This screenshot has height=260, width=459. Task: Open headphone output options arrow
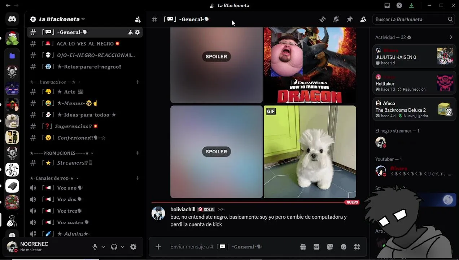tap(122, 247)
